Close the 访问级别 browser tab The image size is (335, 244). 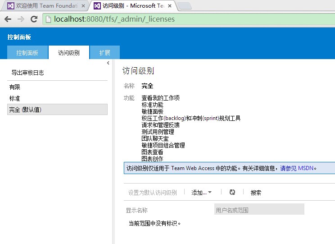tap(170, 6)
